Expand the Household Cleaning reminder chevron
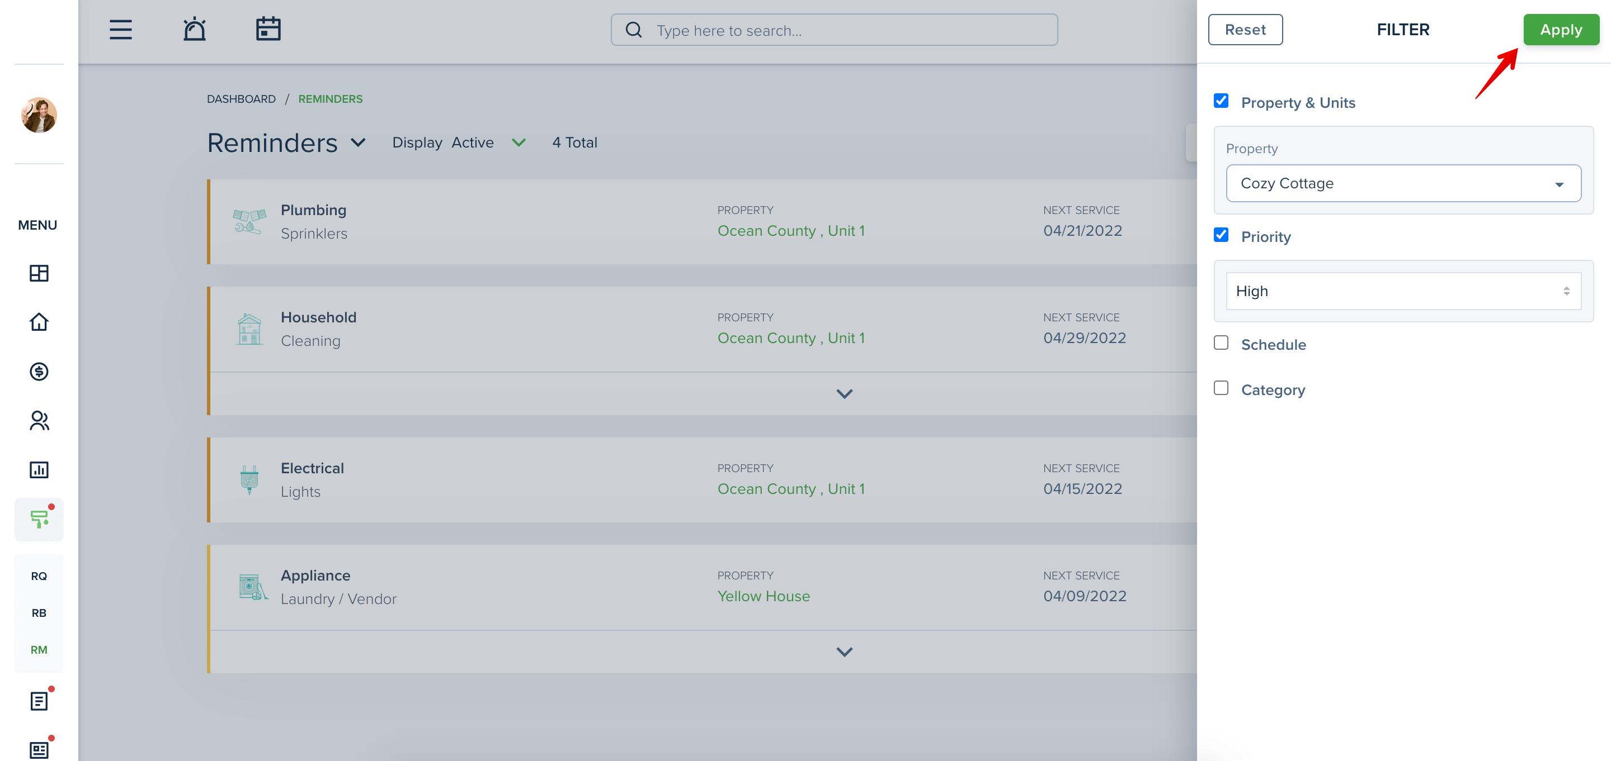The width and height of the screenshot is (1611, 761). tap(844, 393)
